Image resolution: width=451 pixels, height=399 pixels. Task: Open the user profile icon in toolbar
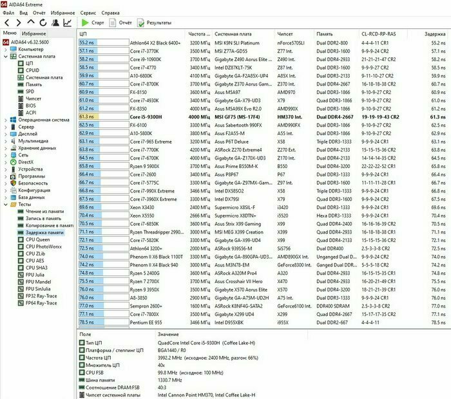tap(54, 23)
